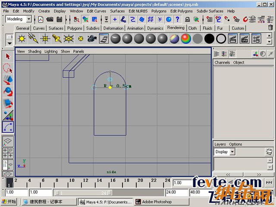
Task: Open the Modeling menu set dropdown
Action: 29,19
